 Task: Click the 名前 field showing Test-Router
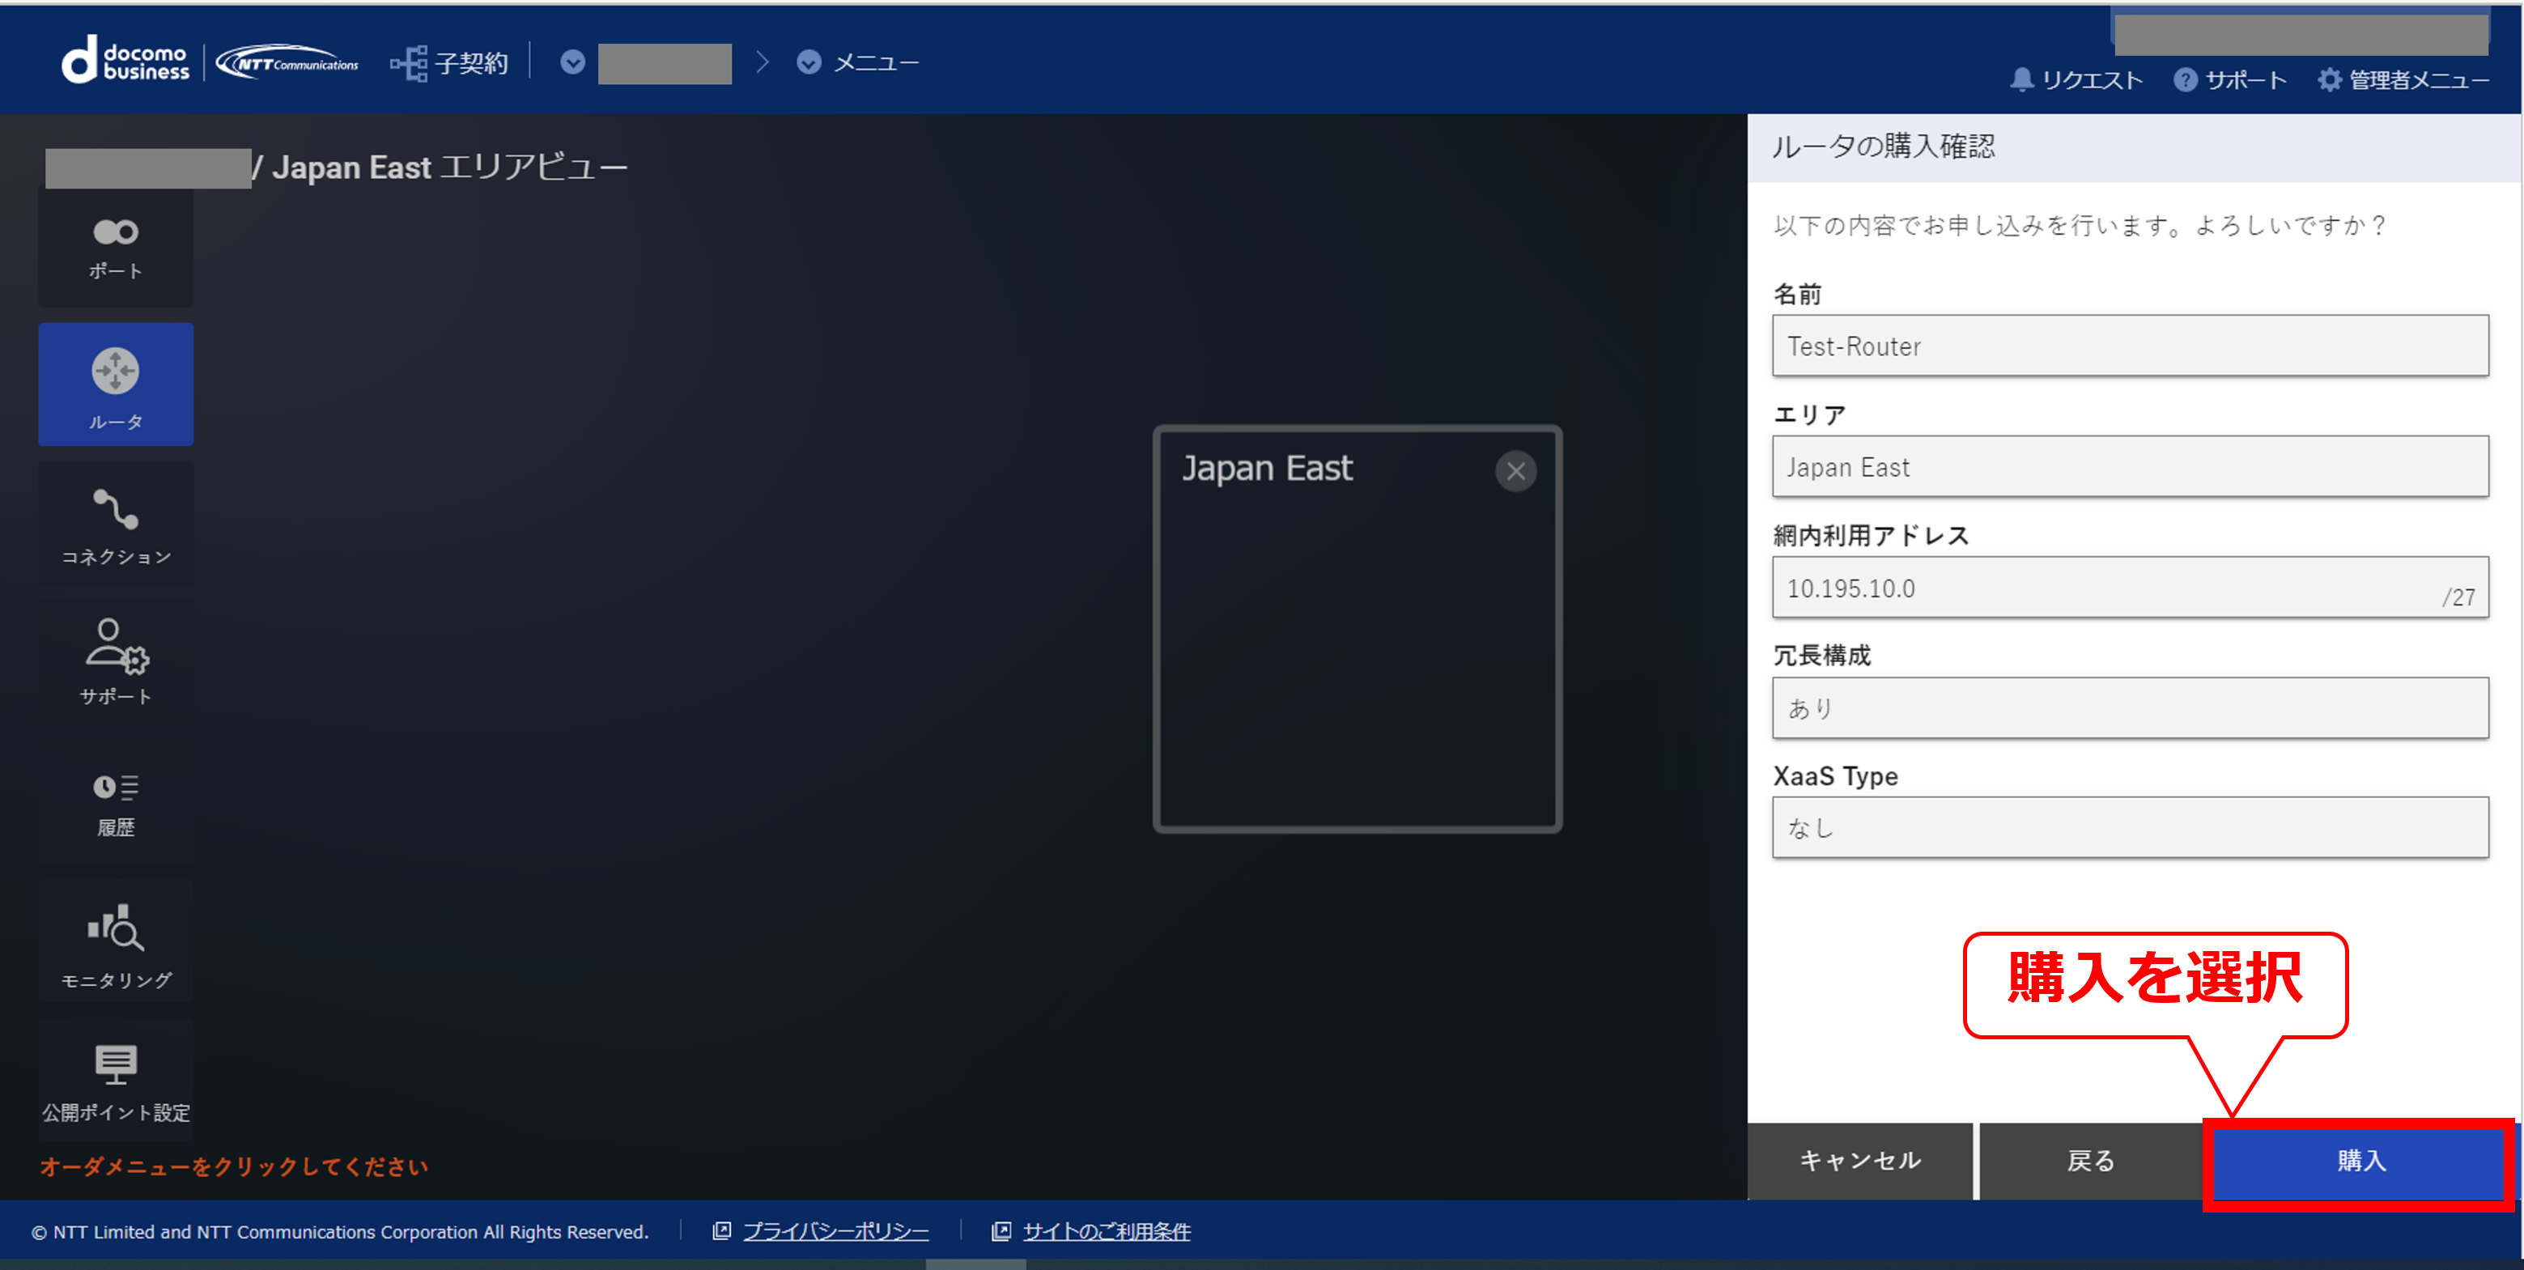click(2130, 346)
